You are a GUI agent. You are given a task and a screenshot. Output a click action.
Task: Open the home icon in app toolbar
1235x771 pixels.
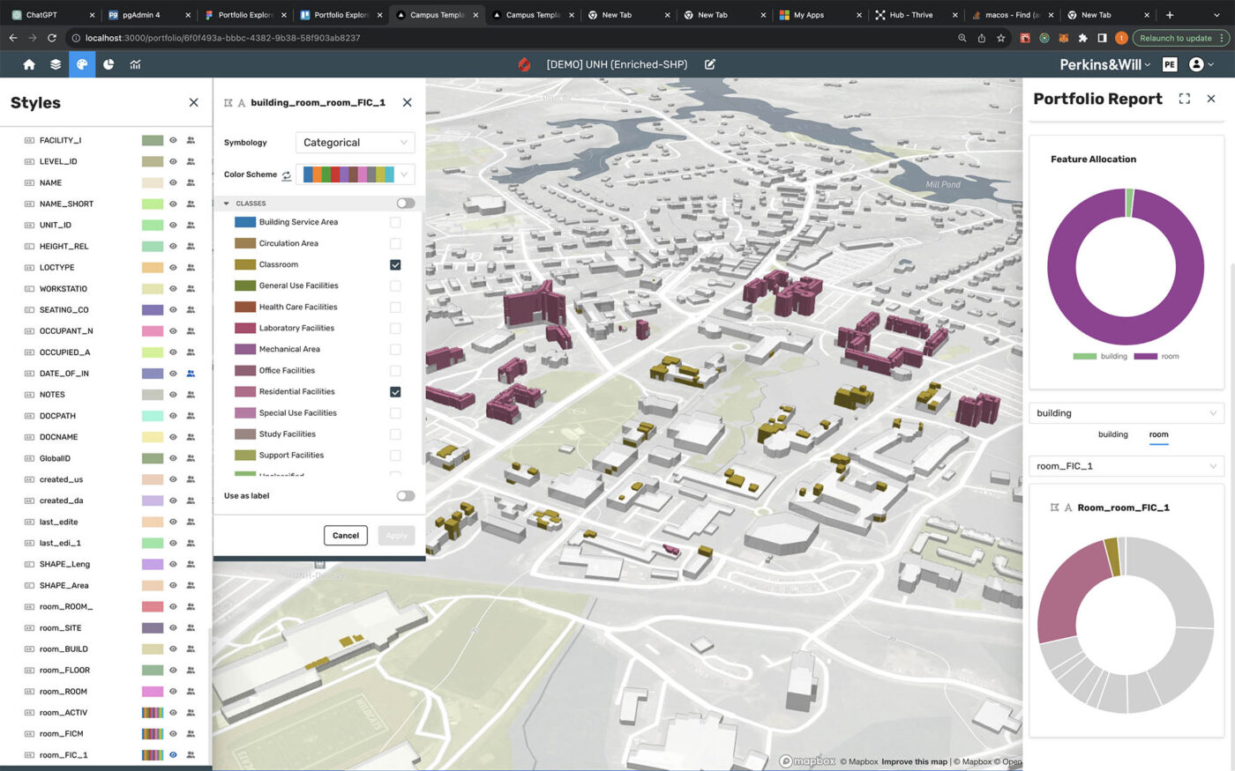point(29,64)
